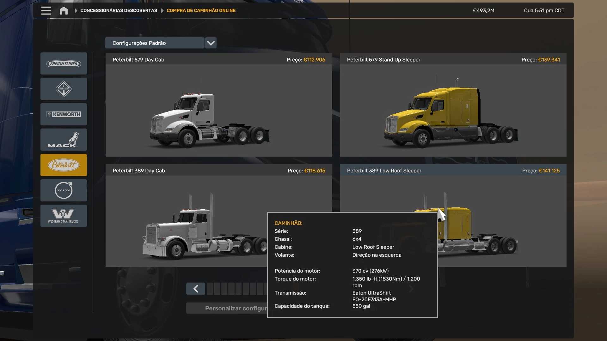Select the Peterbilt 579 Day Cab truck
This screenshot has height=341, width=607.
click(x=219, y=111)
